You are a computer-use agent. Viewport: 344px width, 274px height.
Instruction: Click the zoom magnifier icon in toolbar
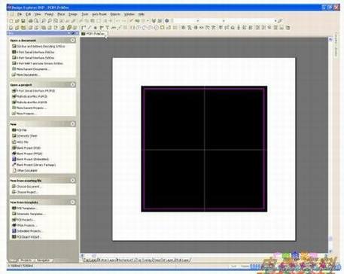37,21
